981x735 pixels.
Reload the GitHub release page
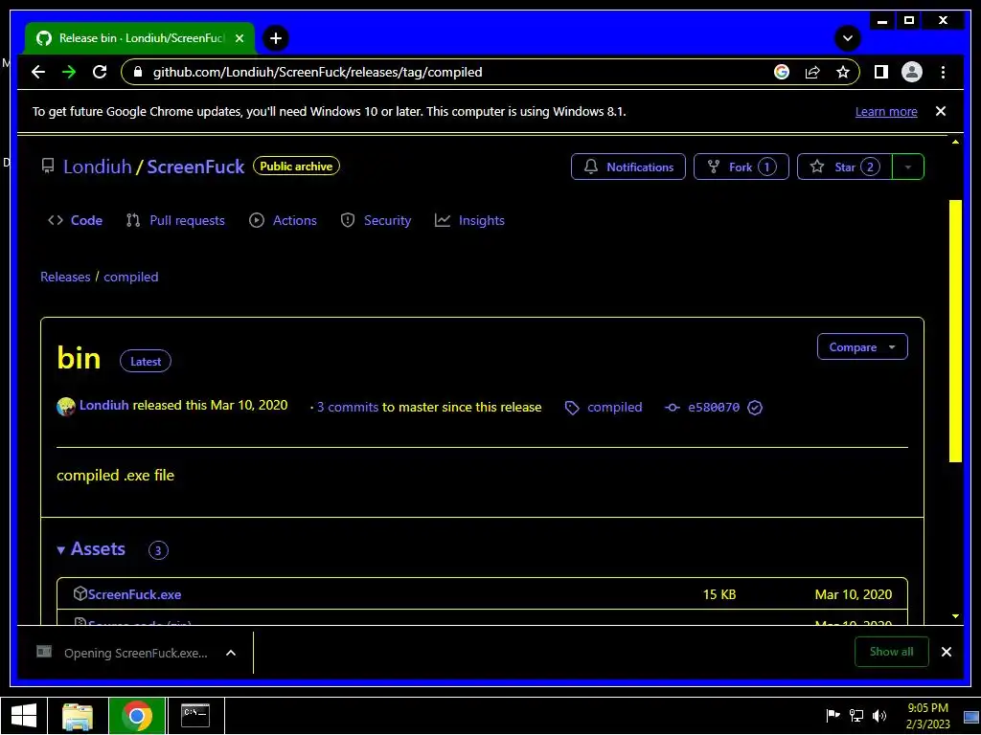(100, 72)
